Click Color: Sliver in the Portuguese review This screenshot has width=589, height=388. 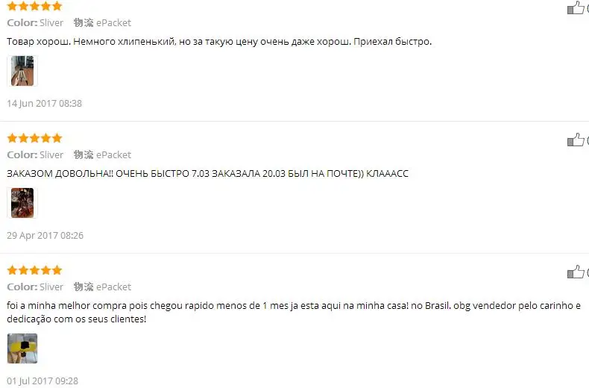(x=35, y=287)
